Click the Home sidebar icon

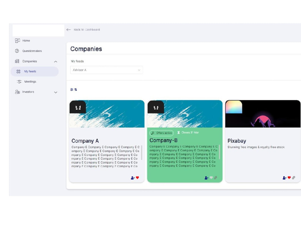[17, 41]
